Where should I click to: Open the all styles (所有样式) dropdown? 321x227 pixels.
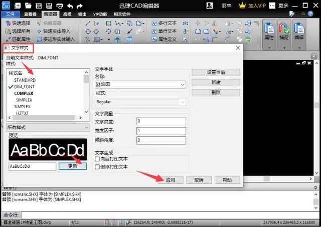(x=48, y=127)
